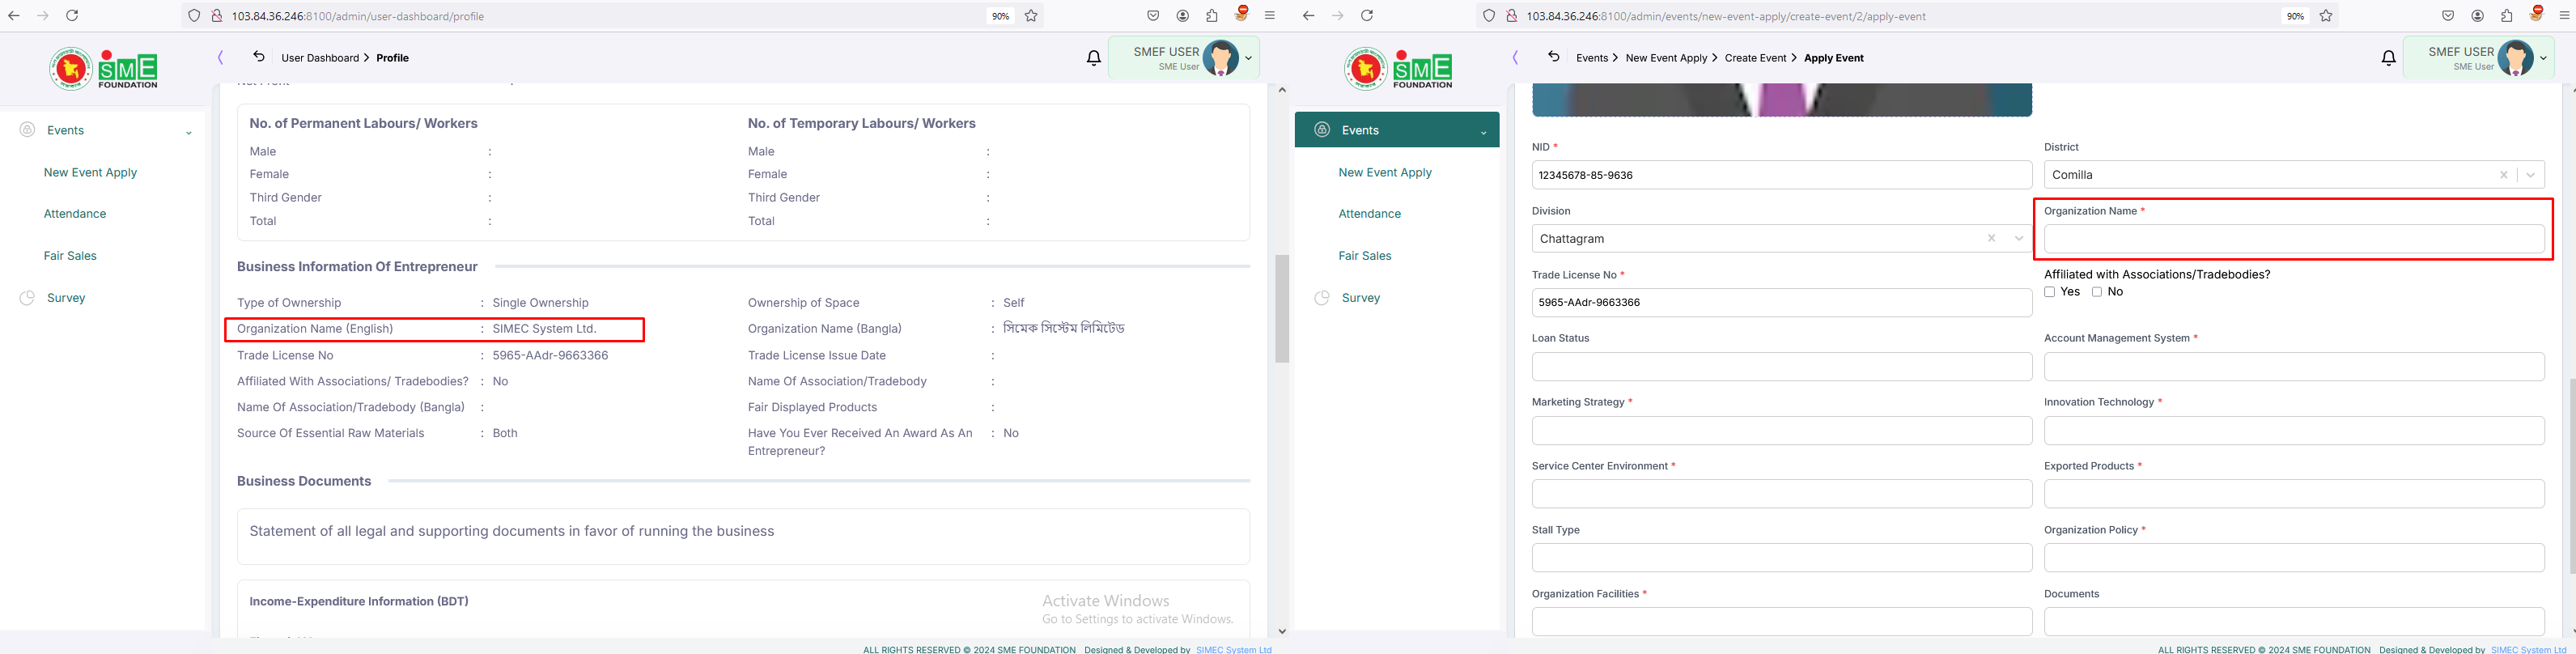The width and height of the screenshot is (2576, 654).
Task: Focus the Marketing Strategy input field
Action: pos(1782,430)
